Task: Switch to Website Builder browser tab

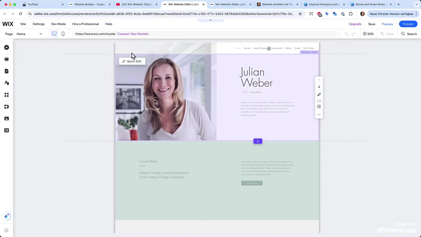Action: 89,4
